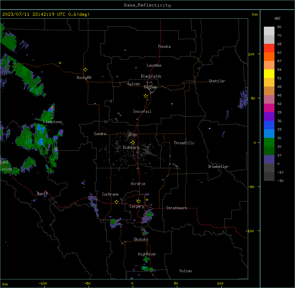Click the dBZ legend heading

(x=277, y=18)
